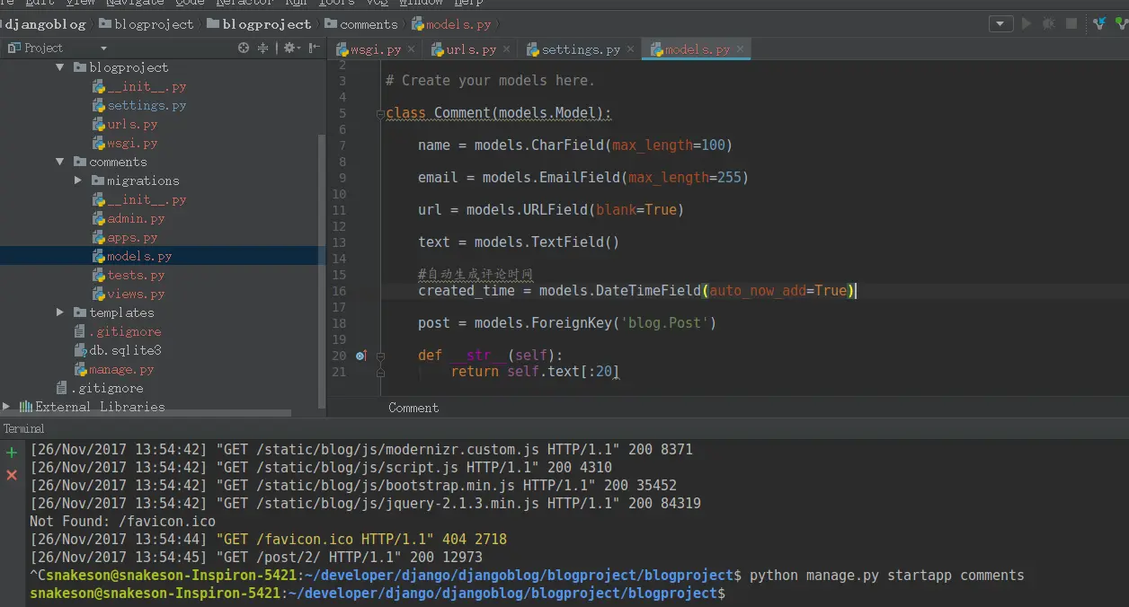1129x607 pixels.
Task: Close the urls.py editor tab
Action: 506,49
